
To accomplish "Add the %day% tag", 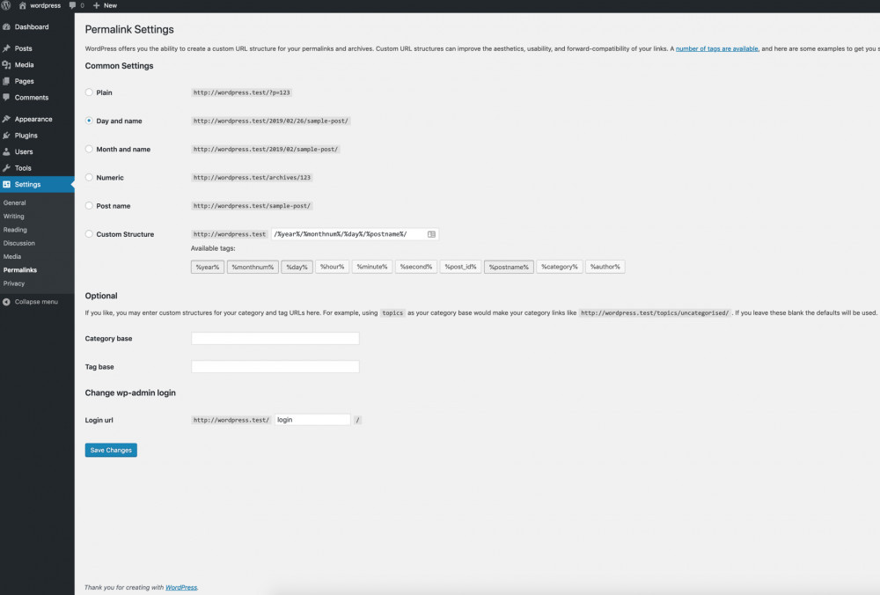I will [x=297, y=268].
